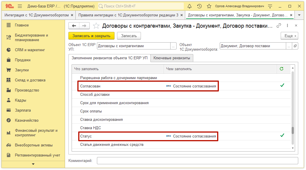The image size is (306, 170).
Task: Close the Интеграция с 1С:Документооборотом tab
Action: coord(72,15)
